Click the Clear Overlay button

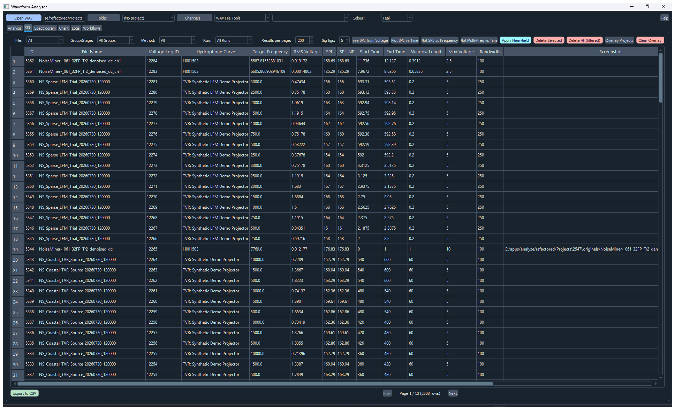click(x=650, y=40)
